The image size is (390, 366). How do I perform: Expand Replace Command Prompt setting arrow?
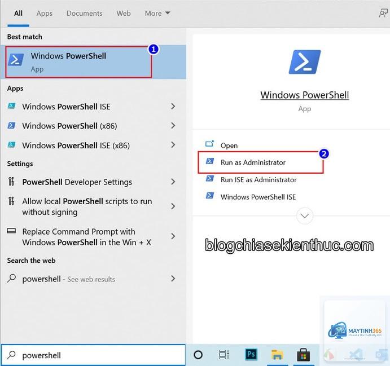tap(173, 236)
